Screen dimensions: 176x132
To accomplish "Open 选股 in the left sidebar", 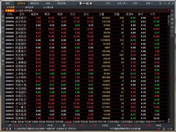I will click(x=3, y=52).
